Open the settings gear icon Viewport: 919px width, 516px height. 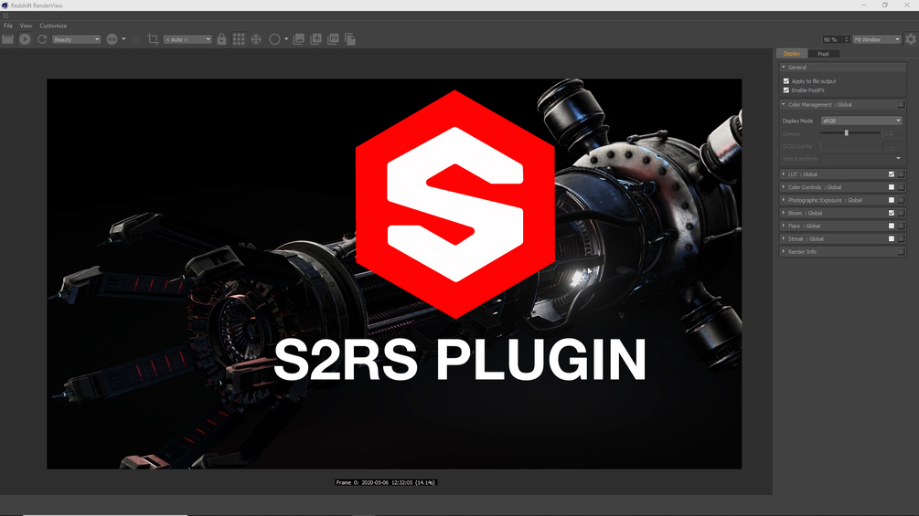coord(910,39)
